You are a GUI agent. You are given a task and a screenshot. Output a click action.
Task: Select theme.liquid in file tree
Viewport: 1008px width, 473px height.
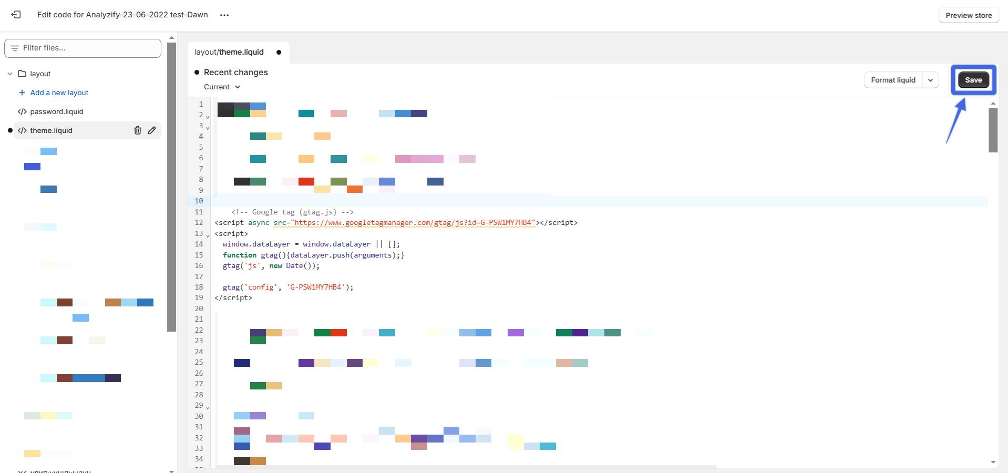click(52, 130)
